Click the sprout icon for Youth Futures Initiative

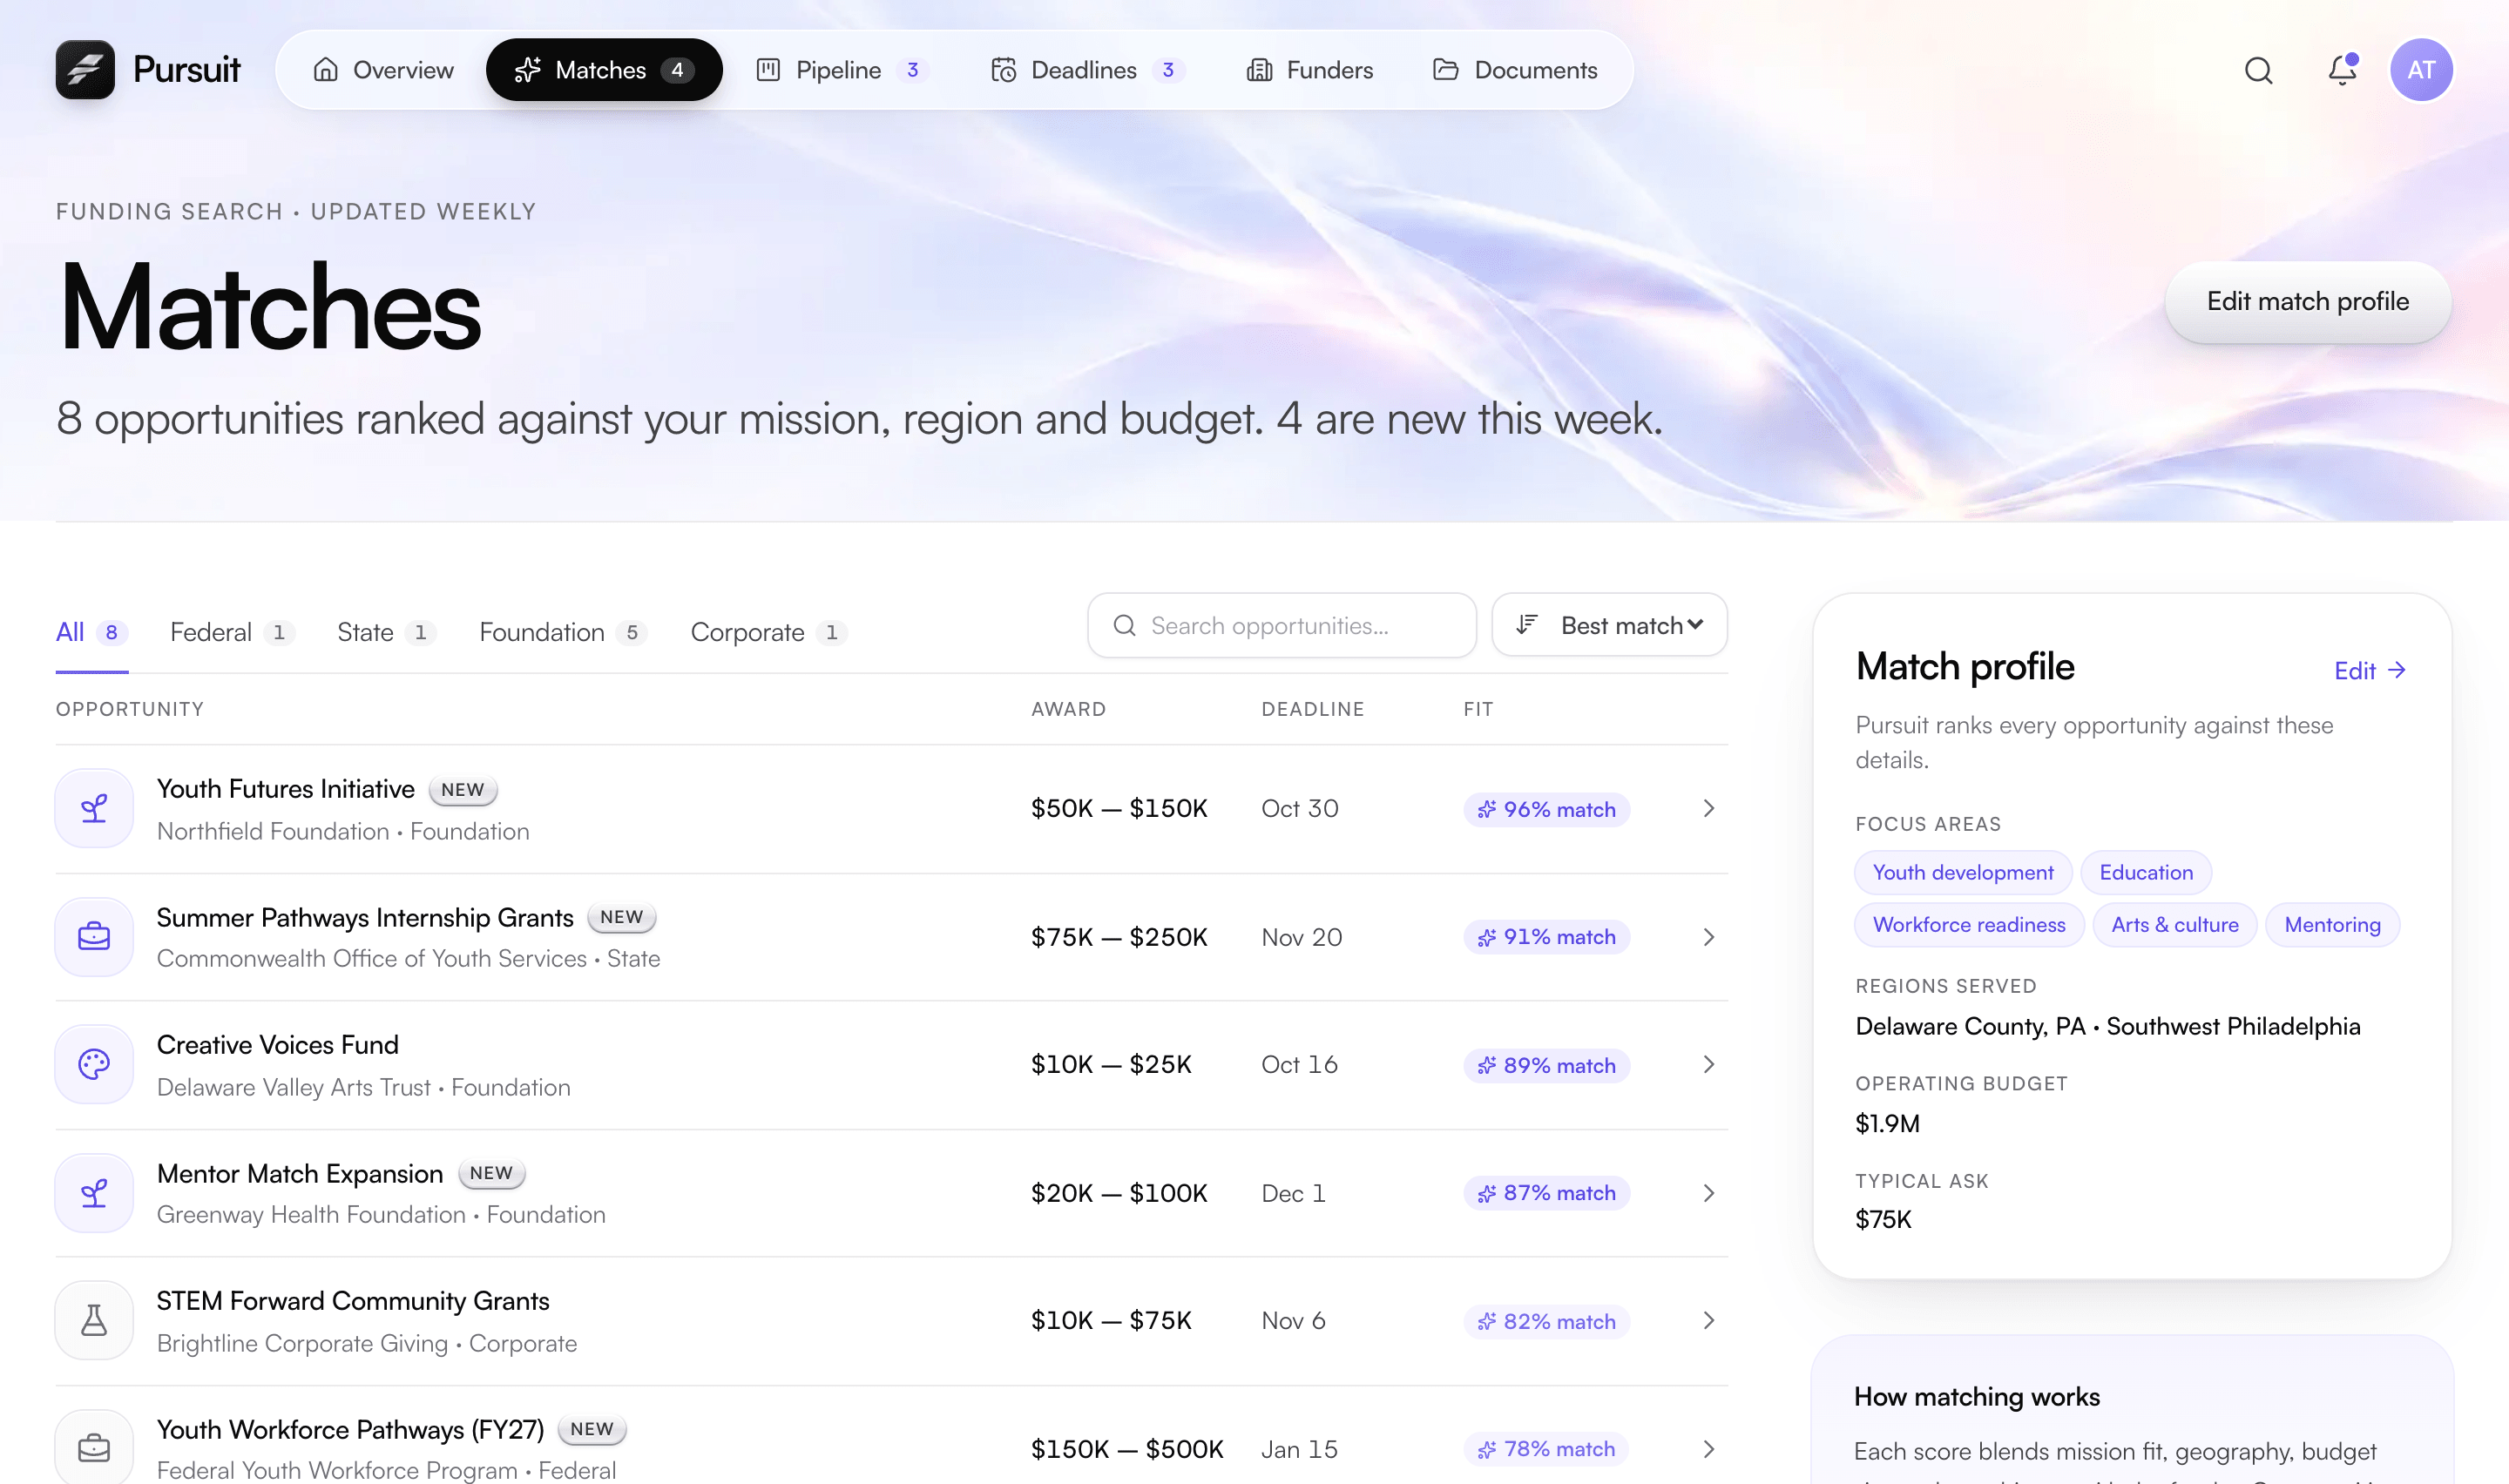tap(94, 808)
